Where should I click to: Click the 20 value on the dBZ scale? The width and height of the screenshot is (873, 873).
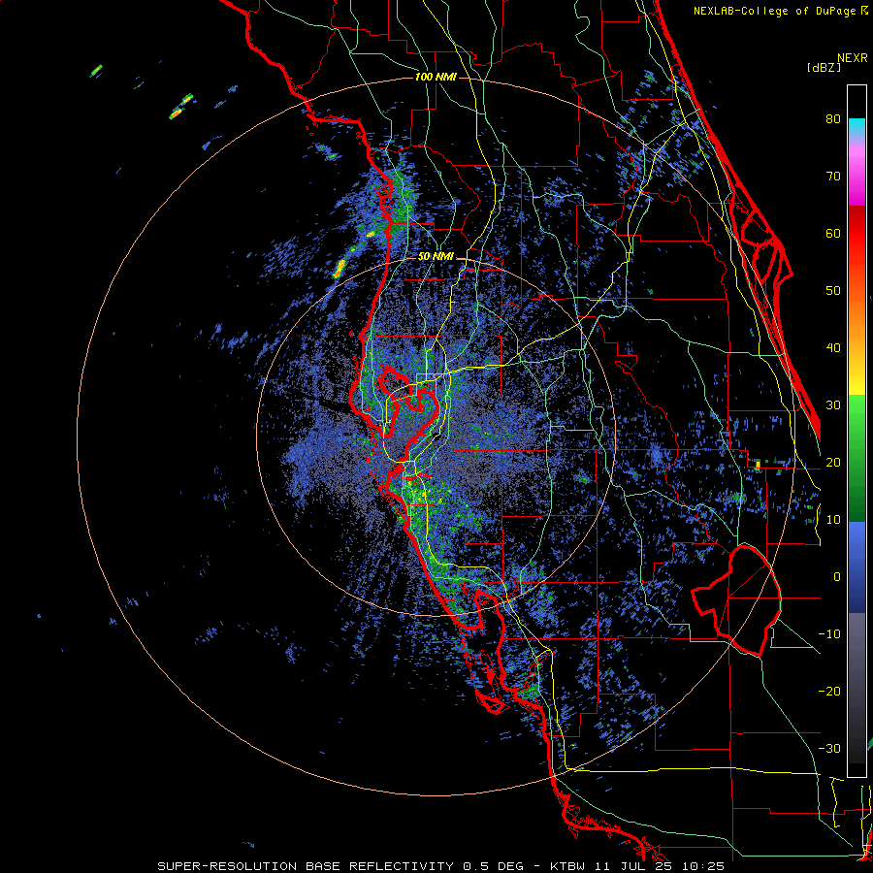(x=833, y=463)
